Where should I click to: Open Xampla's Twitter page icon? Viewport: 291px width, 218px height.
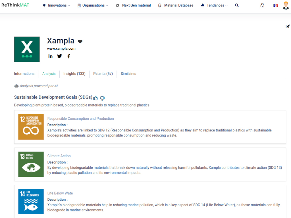click(x=59, y=56)
